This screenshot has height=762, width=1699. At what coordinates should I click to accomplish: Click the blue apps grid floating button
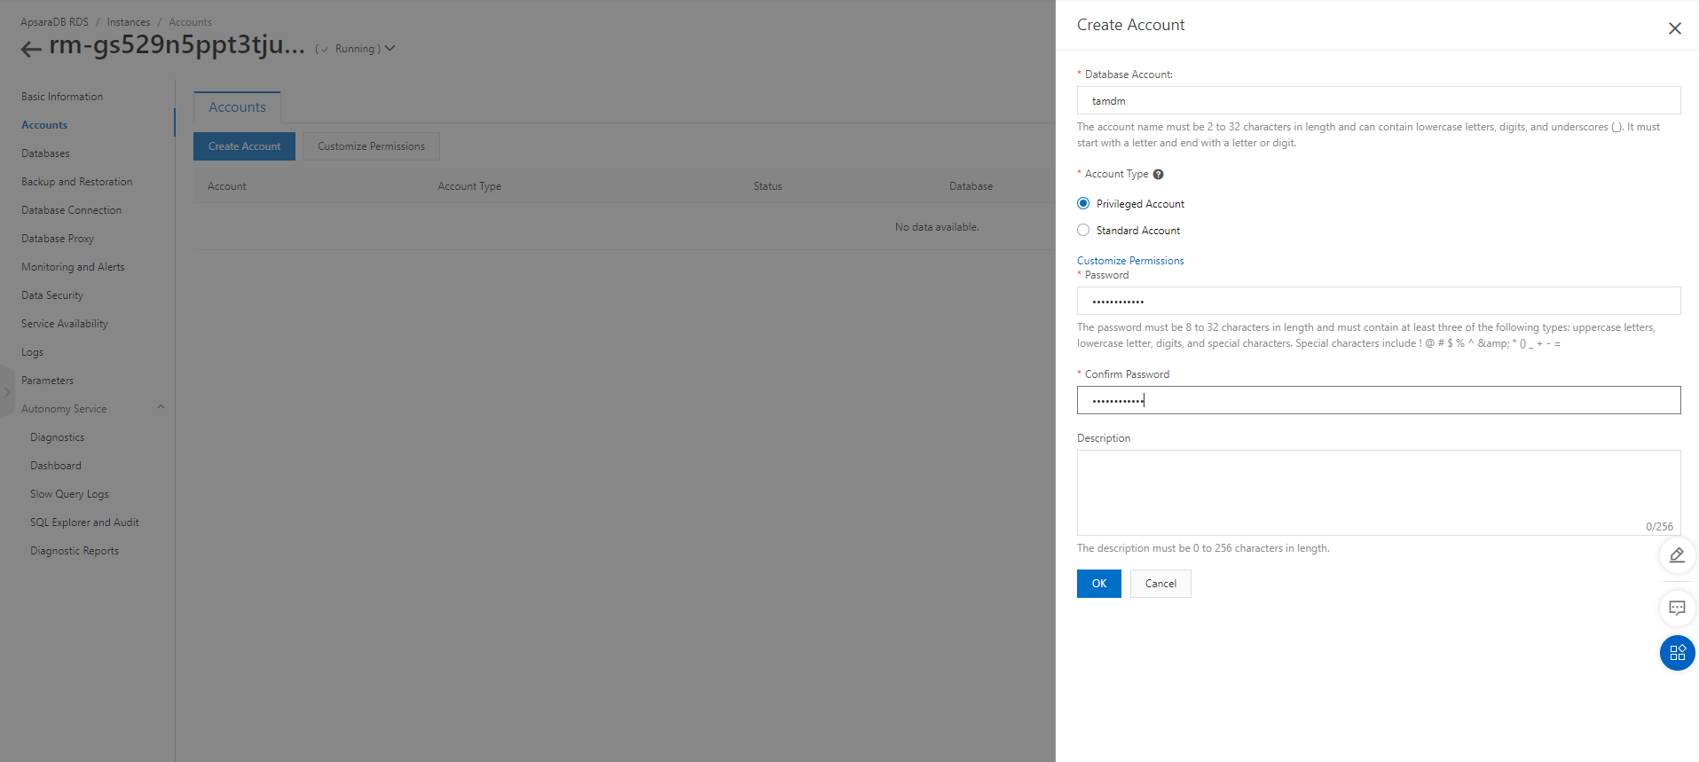tap(1676, 653)
